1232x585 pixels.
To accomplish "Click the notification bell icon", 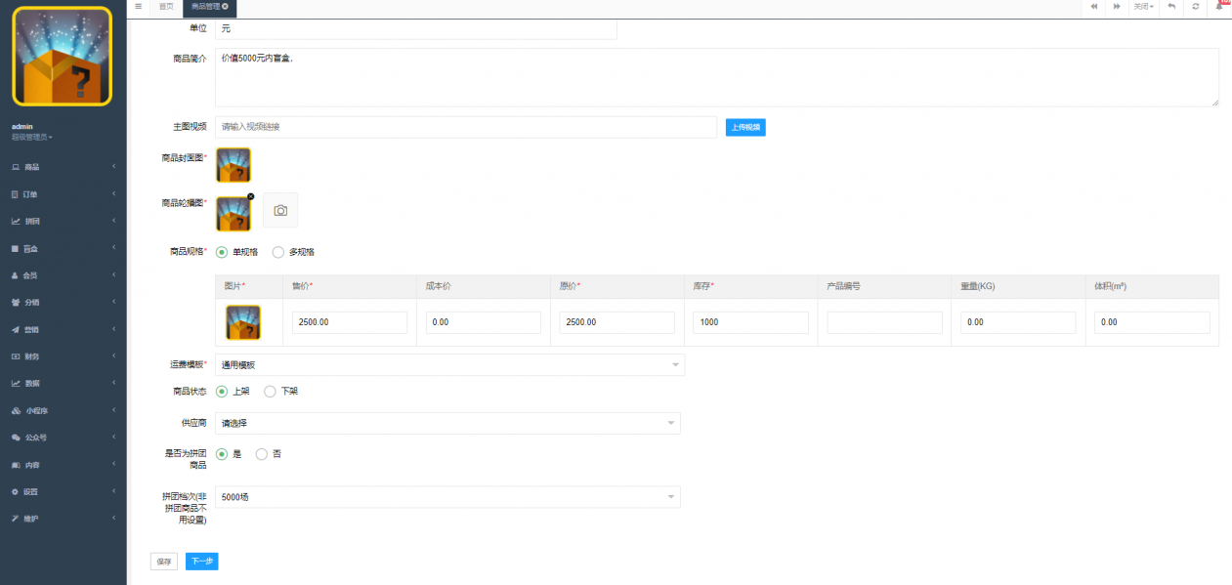I will click(1218, 7).
